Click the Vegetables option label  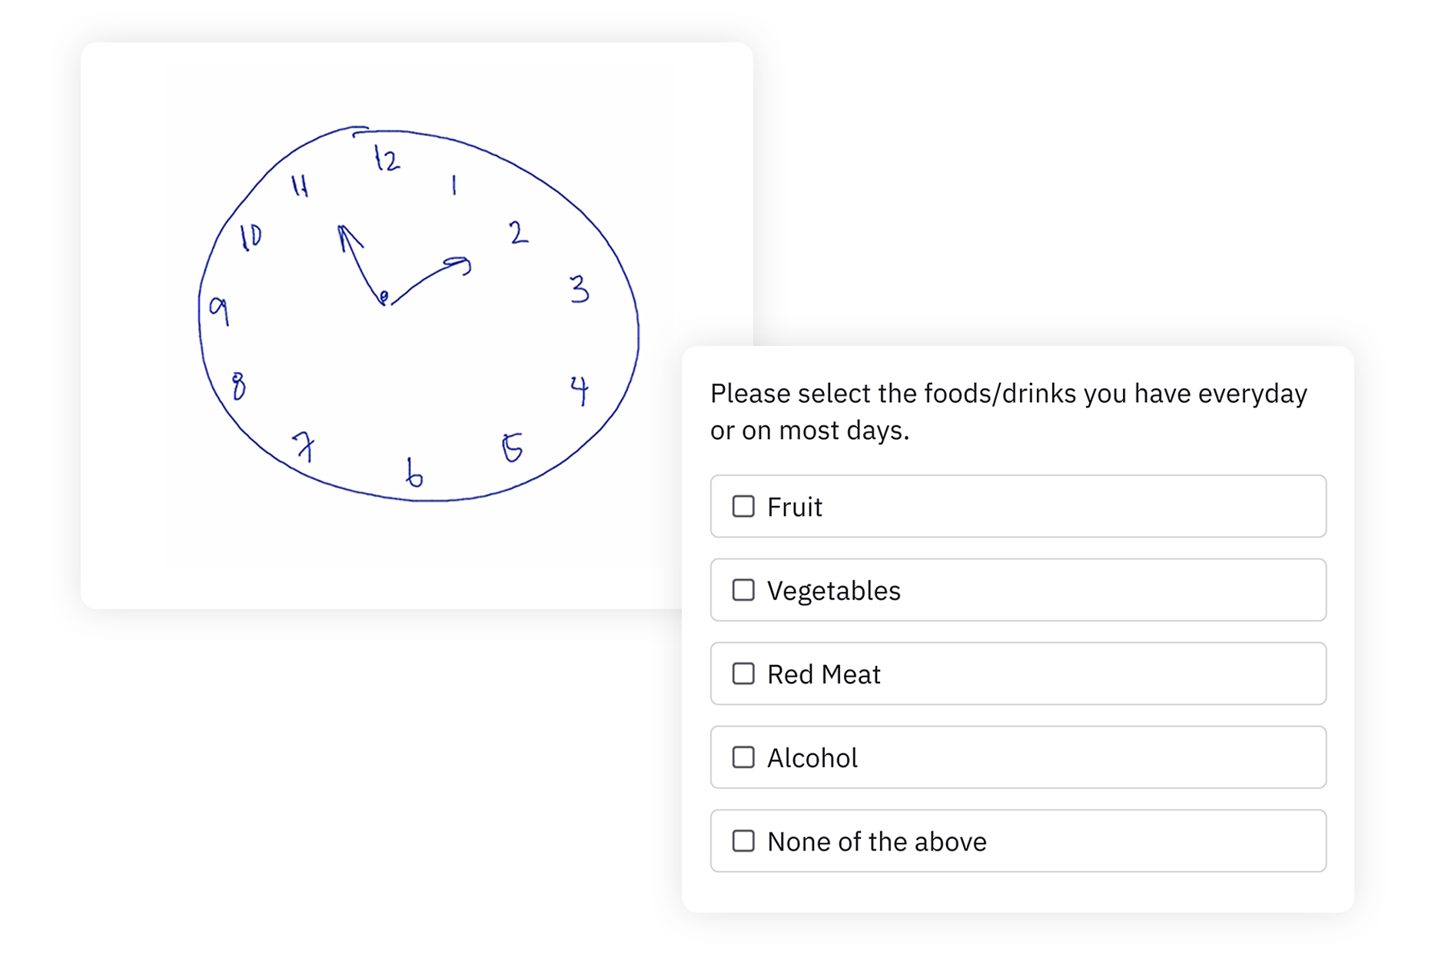pyautogui.click(x=833, y=590)
